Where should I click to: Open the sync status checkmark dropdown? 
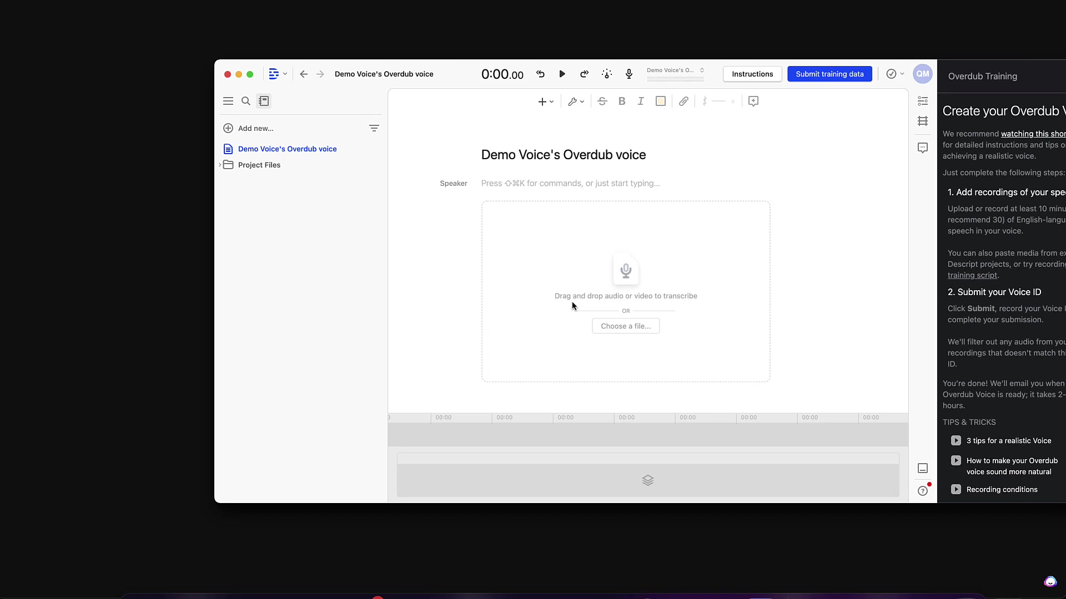pos(895,74)
